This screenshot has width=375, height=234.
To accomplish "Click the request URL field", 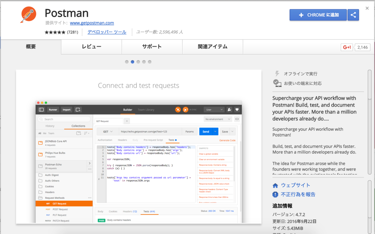I will (x=151, y=131).
